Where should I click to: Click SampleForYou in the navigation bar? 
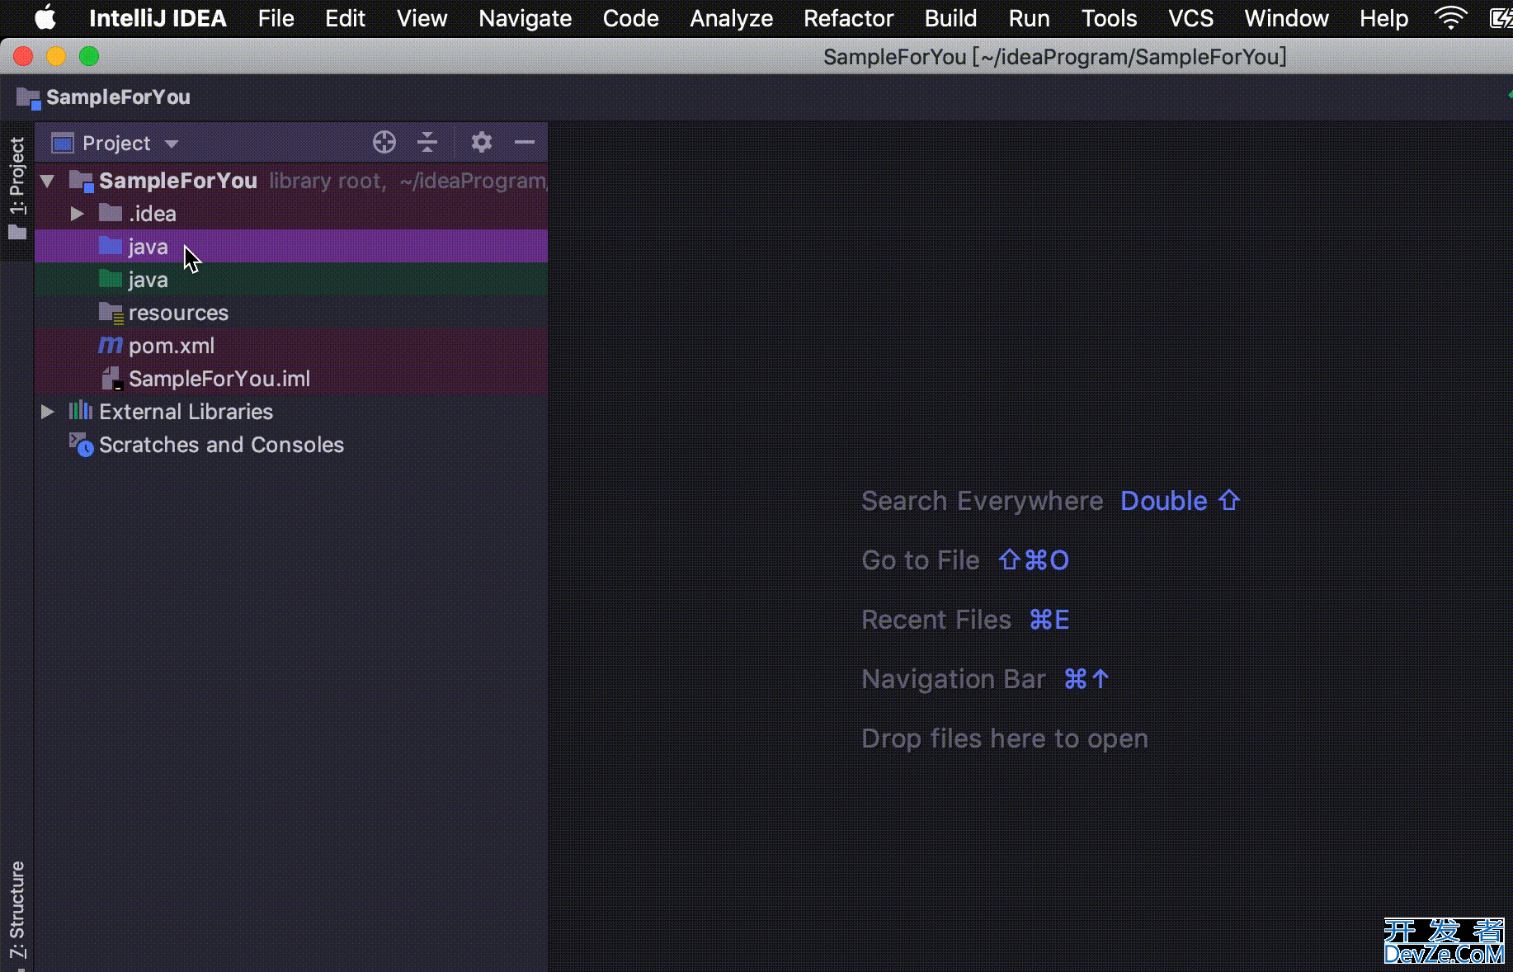tap(117, 97)
